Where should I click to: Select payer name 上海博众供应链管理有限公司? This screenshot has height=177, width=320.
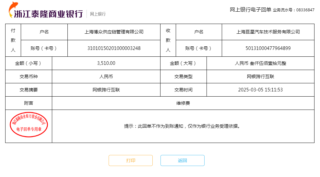click(114, 32)
